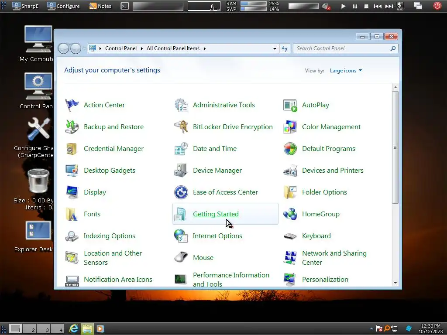Click the Stop media button

pos(366,6)
